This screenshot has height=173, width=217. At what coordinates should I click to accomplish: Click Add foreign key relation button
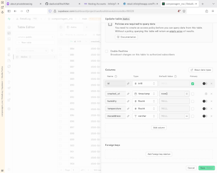(159, 154)
